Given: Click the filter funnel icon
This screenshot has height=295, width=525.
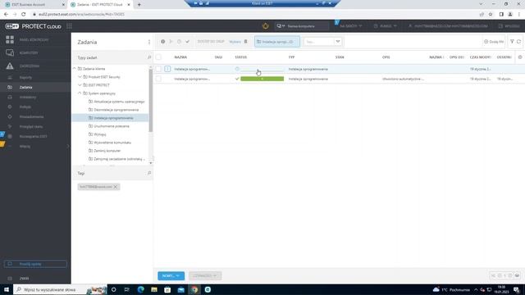Looking at the screenshot, I should coord(512,42).
